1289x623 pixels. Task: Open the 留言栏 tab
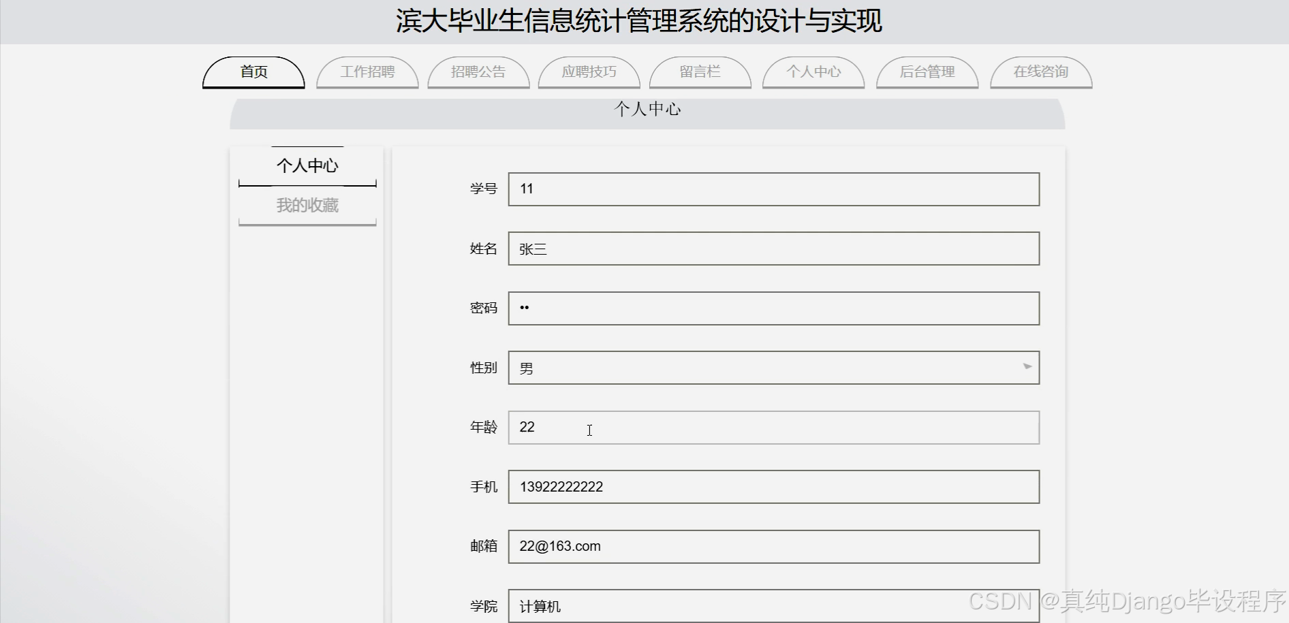[x=700, y=73]
